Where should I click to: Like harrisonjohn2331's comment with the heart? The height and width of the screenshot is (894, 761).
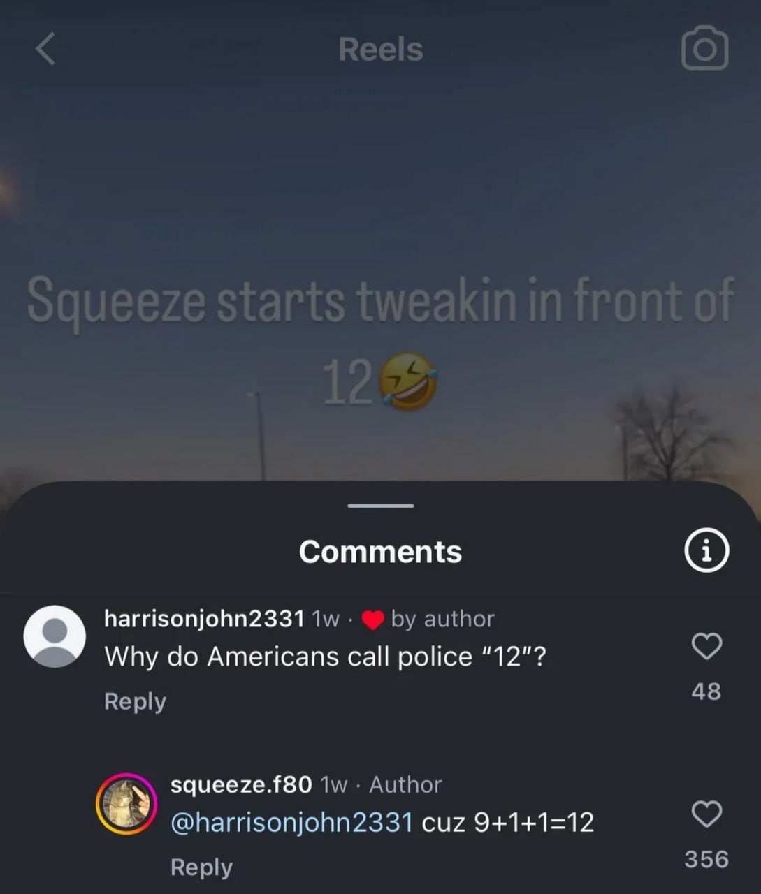[706, 645]
